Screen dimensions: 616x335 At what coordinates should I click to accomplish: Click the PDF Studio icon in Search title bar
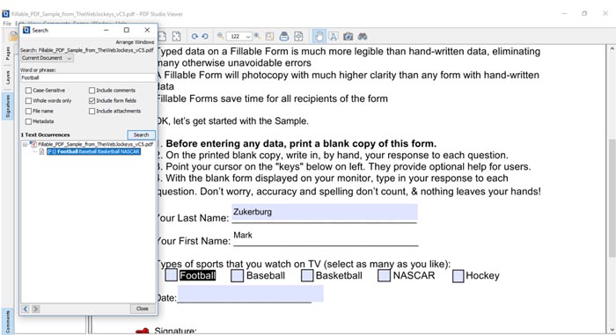(x=26, y=30)
